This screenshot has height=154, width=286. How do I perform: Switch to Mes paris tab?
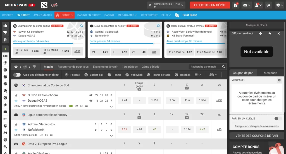(270, 73)
